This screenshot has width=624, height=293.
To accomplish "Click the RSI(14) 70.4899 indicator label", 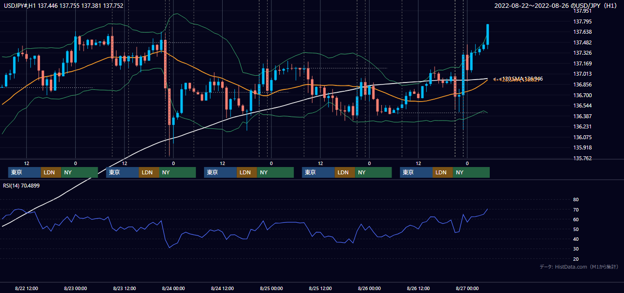I will pos(21,186).
